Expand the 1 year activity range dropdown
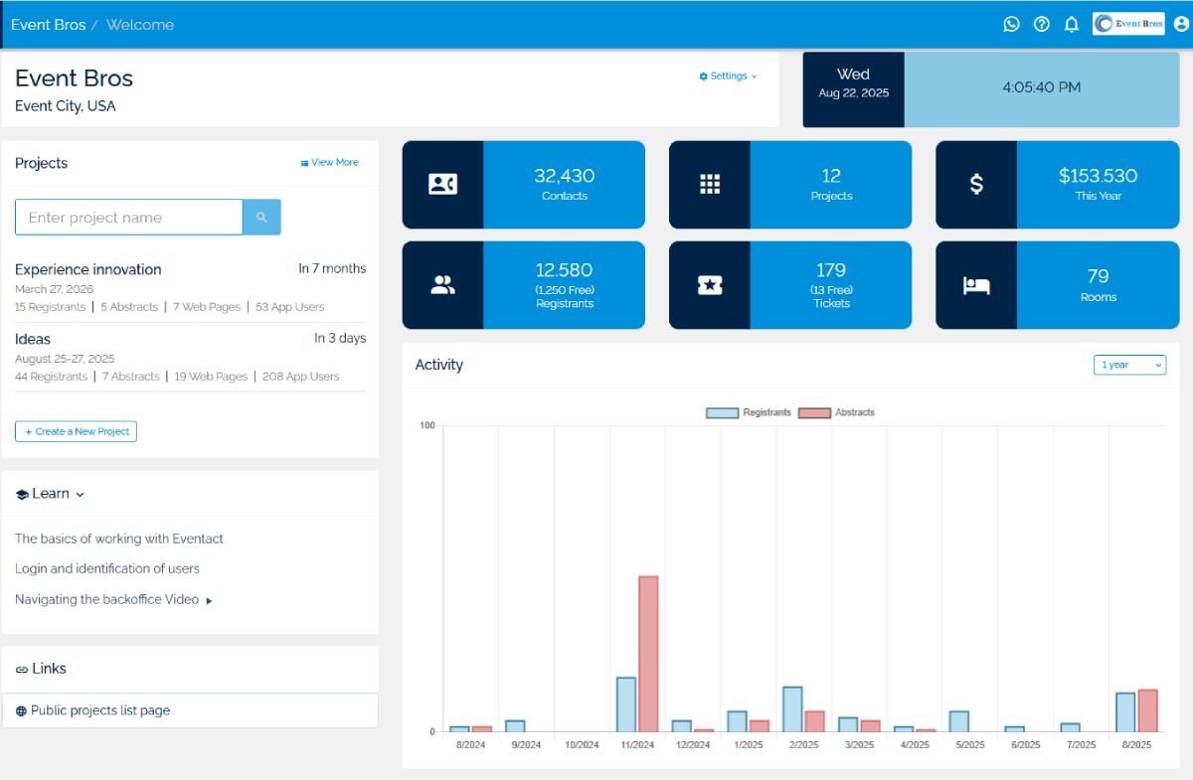The height and width of the screenshot is (780, 1193). (1129, 365)
